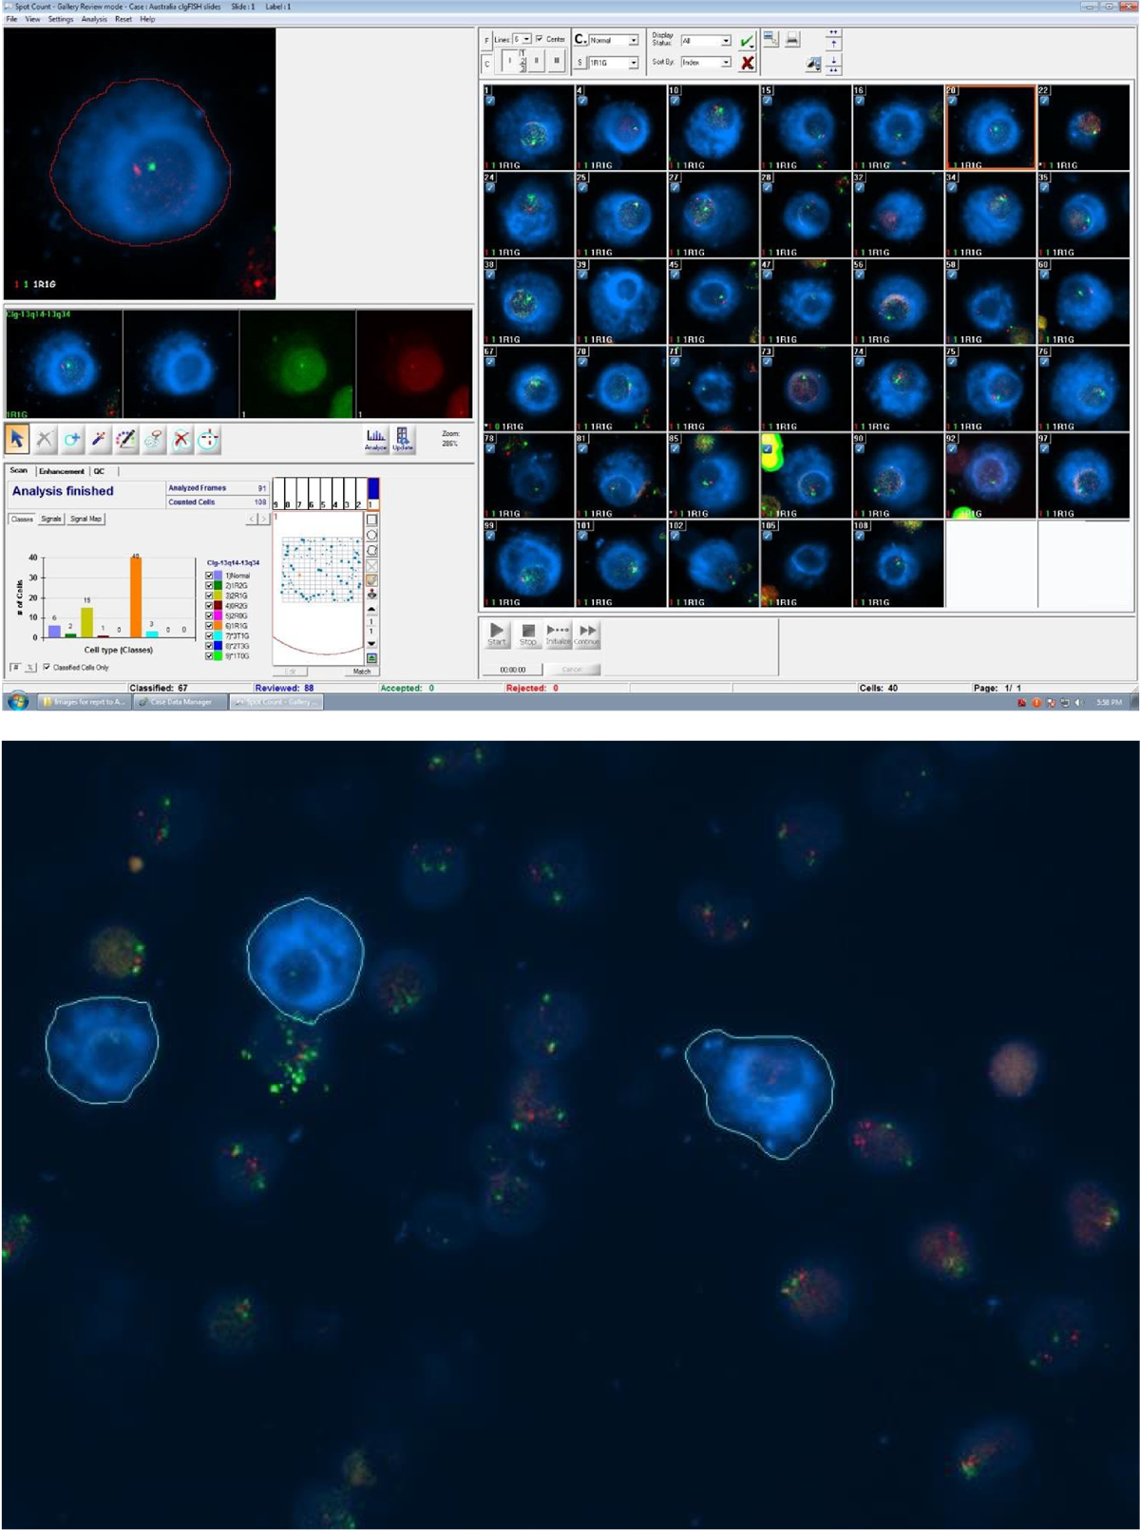Image resolution: width=1140 pixels, height=1534 pixels.
Task: Open the View menu
Action: click(32, 19)
